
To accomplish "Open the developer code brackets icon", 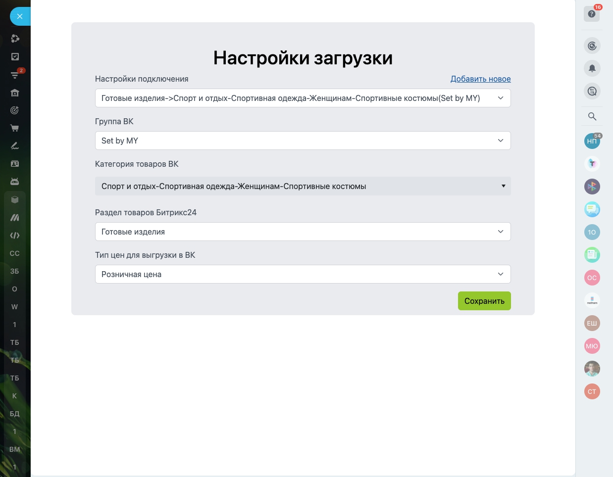I will coord(15,236).
